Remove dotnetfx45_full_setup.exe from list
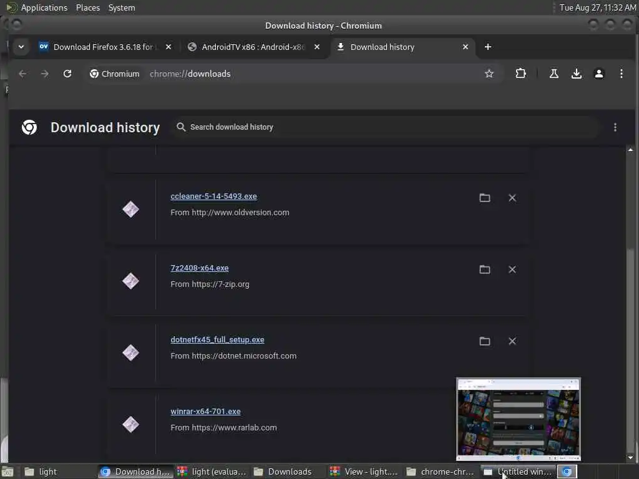The height and width of the screenshot is (479, 639). click(x=512, y=341)
